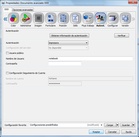Image resolution: width=139 pixels, height=137 pixels.
Task: Open the Configuración del servidor dropdown
Action: [68, 48]
